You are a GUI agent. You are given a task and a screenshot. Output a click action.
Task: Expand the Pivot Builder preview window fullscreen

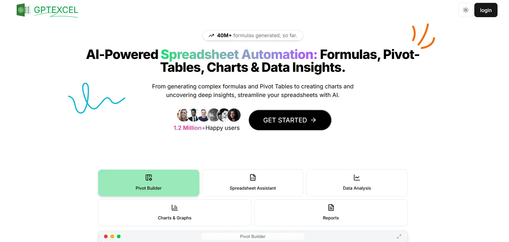click(399, 237)
